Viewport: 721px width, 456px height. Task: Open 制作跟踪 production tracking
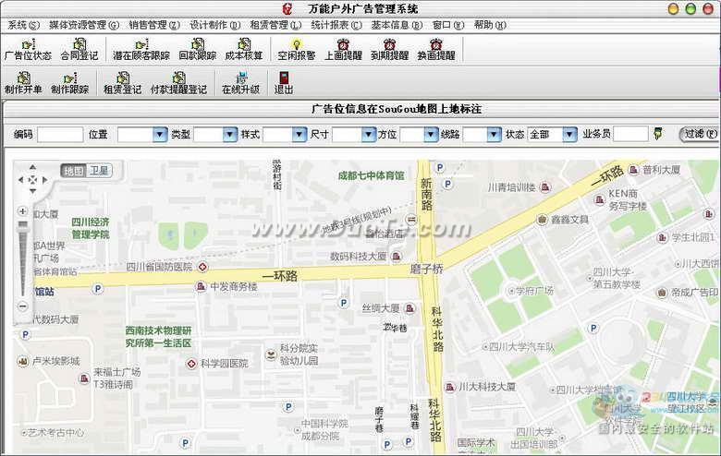[69, 84]
